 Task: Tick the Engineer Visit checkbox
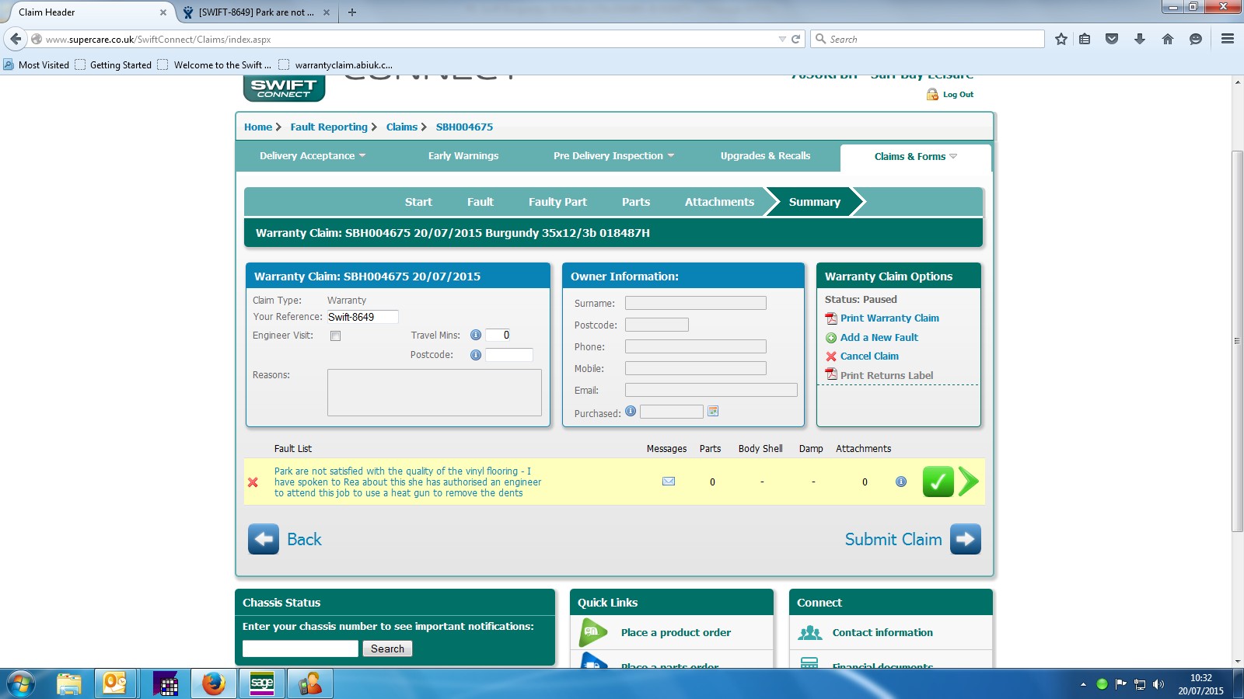pos(335,336)
